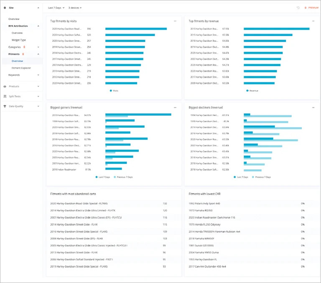The width and height of the screenshot is (321, 283).
Task: Select the Keywords menu item
Action: 14,75
